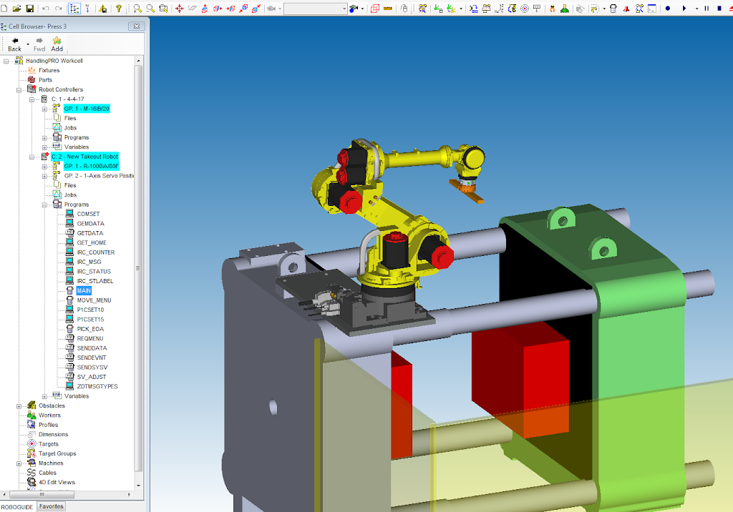Viewport: 733px width, 512px height.
Task: Toggle the Cell Browser tree icon in toolbar
Action: pyautogui.click(x=74, y=9)
